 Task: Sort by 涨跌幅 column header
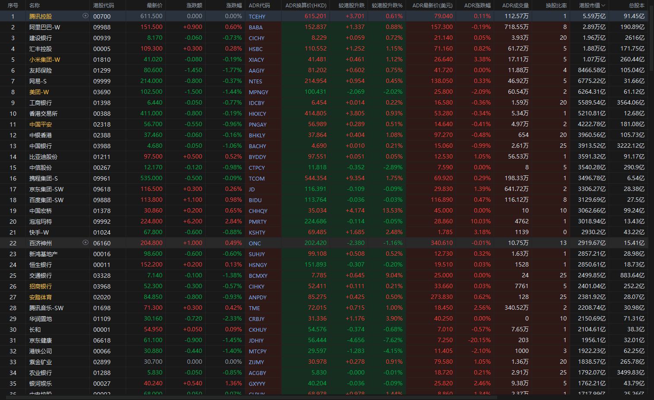pos(234,6)
